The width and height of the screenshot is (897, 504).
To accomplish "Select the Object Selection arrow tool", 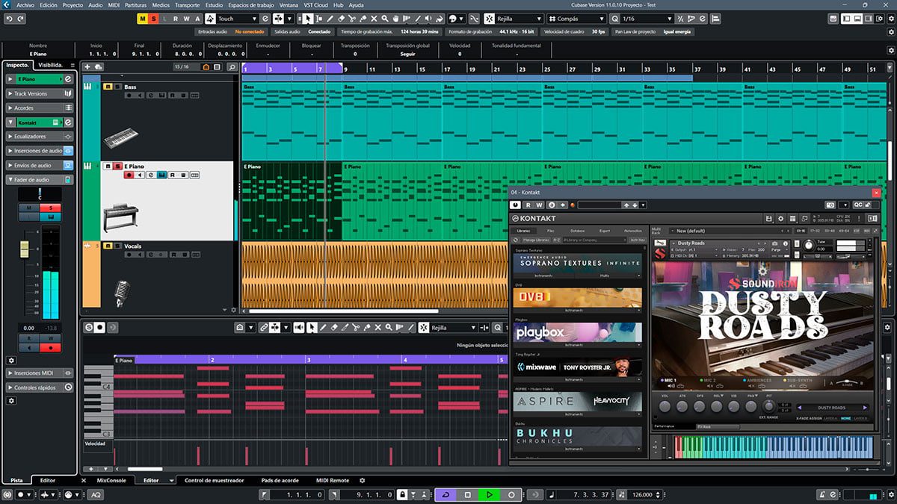I will pos(307,19).
